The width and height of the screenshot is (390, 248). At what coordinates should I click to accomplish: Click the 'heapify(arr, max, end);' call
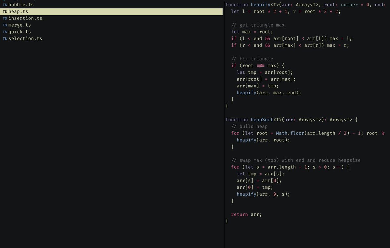point(269,93)
